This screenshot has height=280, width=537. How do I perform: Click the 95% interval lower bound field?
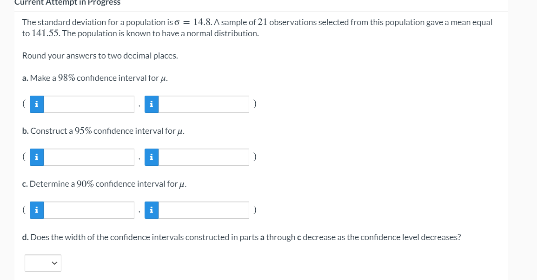88,157
